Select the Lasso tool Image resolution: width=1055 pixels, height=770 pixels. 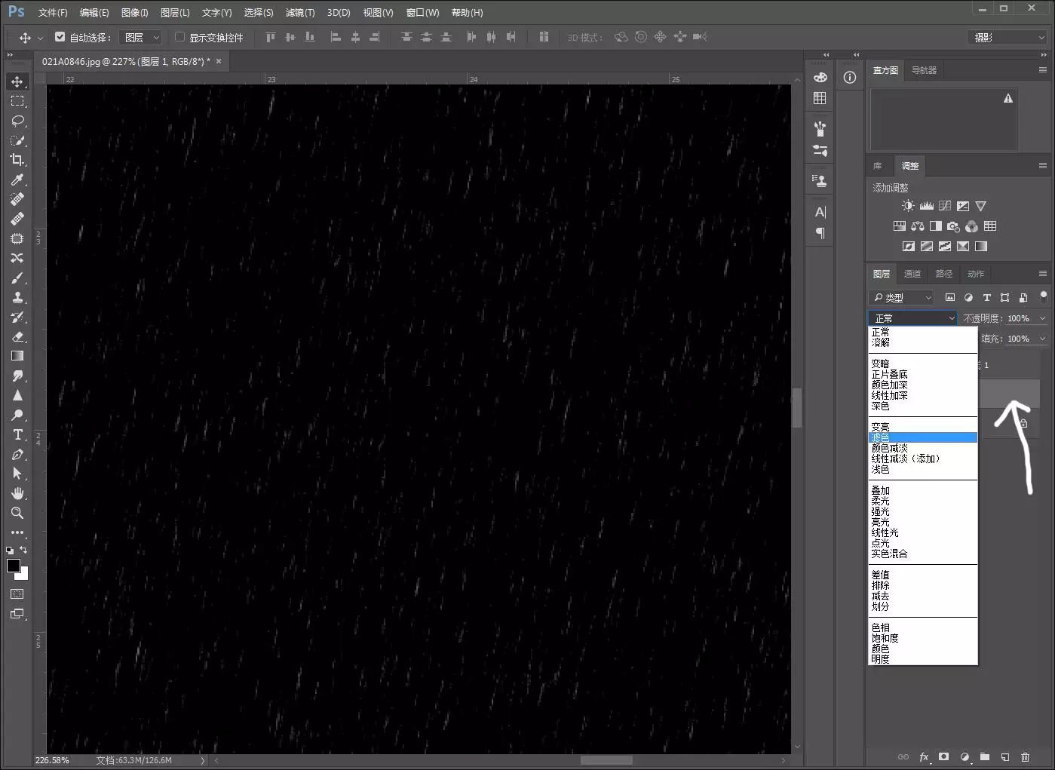(x=17, y=121)
